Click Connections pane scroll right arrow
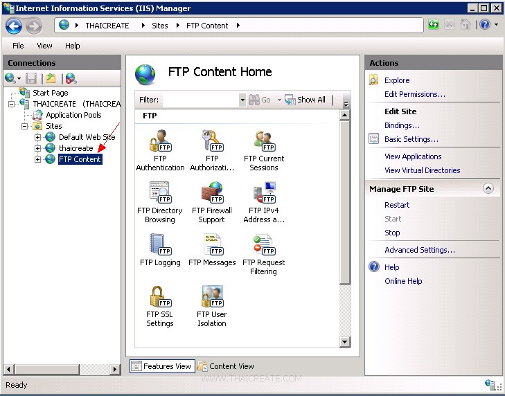The height and width of the screenshot is (396, 505). click(x=115, y=369)
